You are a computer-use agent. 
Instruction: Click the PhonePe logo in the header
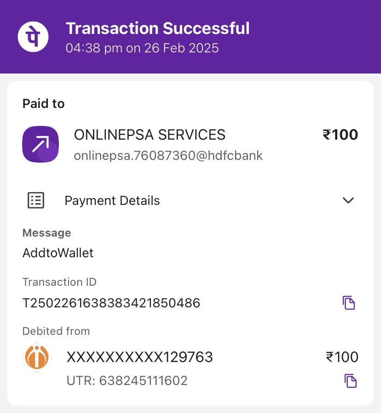point(33,36)
